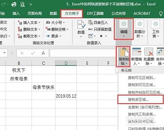164x130 pixels.
Task: Open the 数据 ribbon tab
Action: (53, 13)
